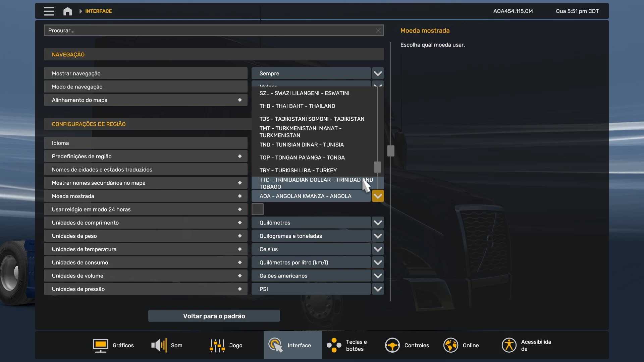Open Online globe icon
The height and width of the screenshot is (362, 644).
450,345
